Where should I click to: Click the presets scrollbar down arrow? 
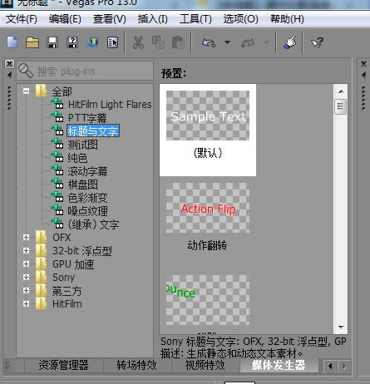[x=341, y=327]
